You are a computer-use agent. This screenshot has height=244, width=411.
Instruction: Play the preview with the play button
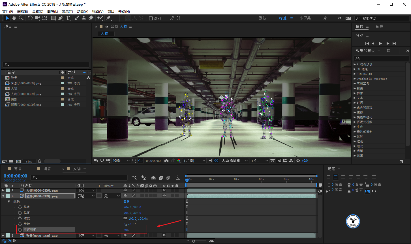[381, 43]
